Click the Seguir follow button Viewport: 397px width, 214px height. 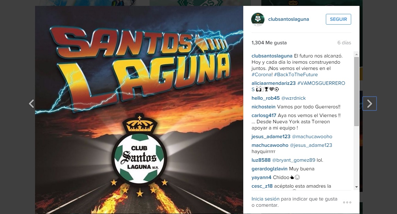(x=338, y=19)
